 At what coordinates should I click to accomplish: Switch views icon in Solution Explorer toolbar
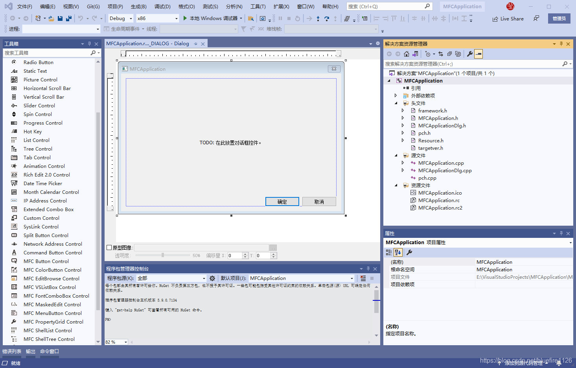click(415, 54)
